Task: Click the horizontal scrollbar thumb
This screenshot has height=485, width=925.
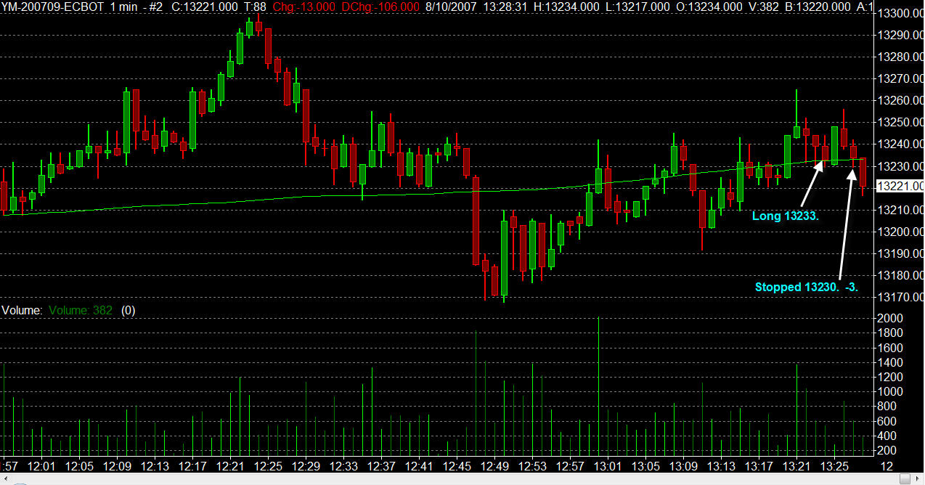Action: coord(905,479)
